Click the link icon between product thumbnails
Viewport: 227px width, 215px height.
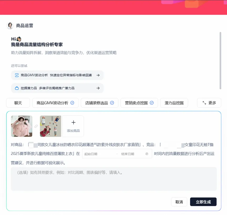[x=36, y=126]
